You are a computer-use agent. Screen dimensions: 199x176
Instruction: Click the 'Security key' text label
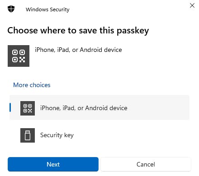(x=57, y=135)
